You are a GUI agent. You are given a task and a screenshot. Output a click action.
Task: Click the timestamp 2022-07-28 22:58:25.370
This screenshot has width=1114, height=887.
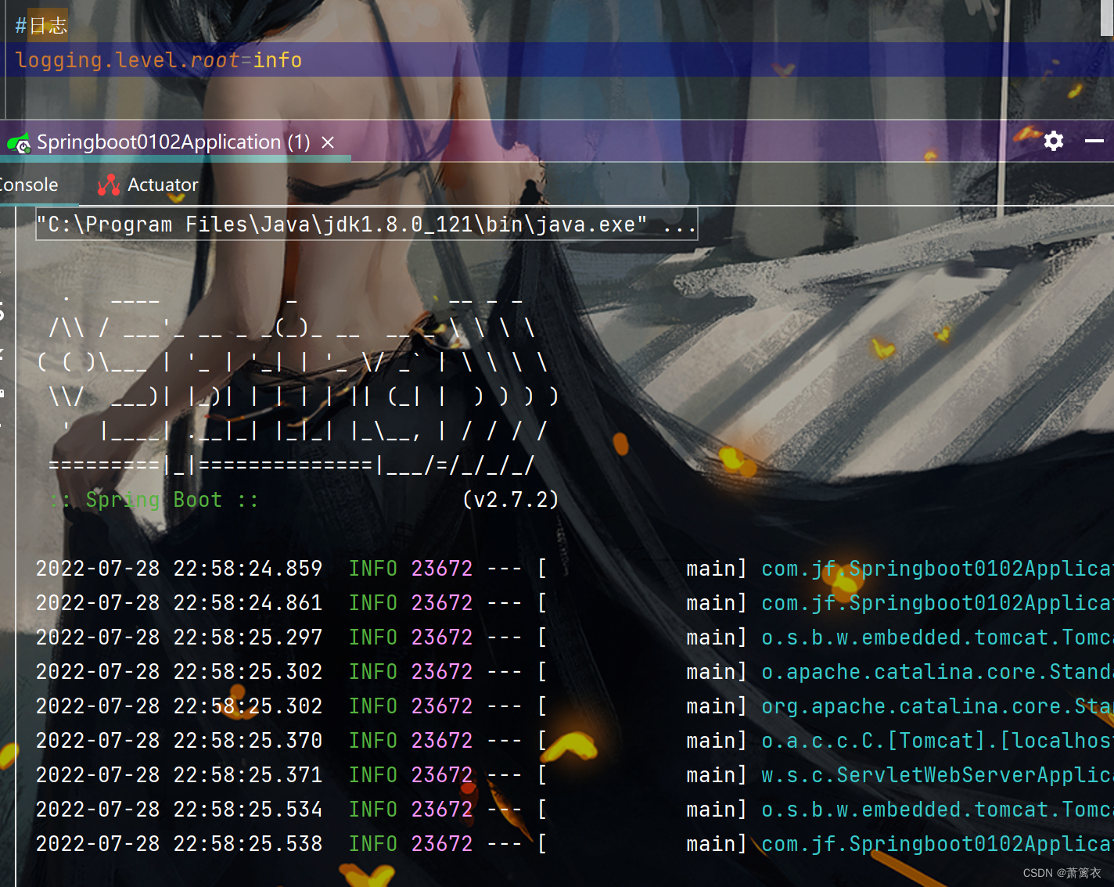[x=179, y=741]
